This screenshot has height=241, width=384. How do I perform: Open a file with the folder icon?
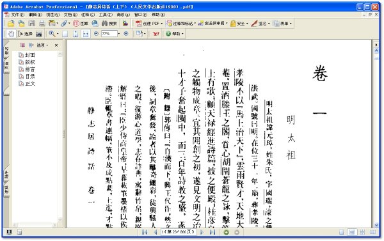coord(11,24)
